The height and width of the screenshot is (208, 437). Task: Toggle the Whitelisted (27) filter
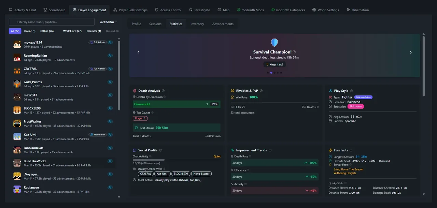72,31
